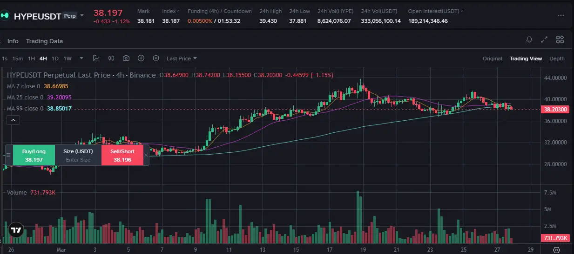Click the Buy/Long 38.197 button
This screenshot has width=574, height=254.
tap(34, 155)
